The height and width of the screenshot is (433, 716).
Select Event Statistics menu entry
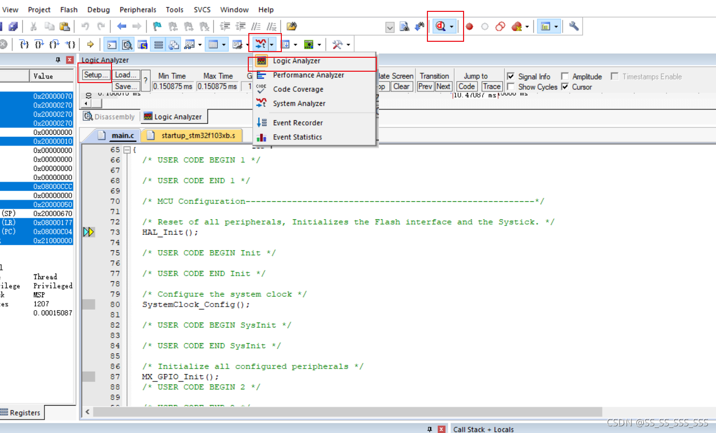coord(314,137)
